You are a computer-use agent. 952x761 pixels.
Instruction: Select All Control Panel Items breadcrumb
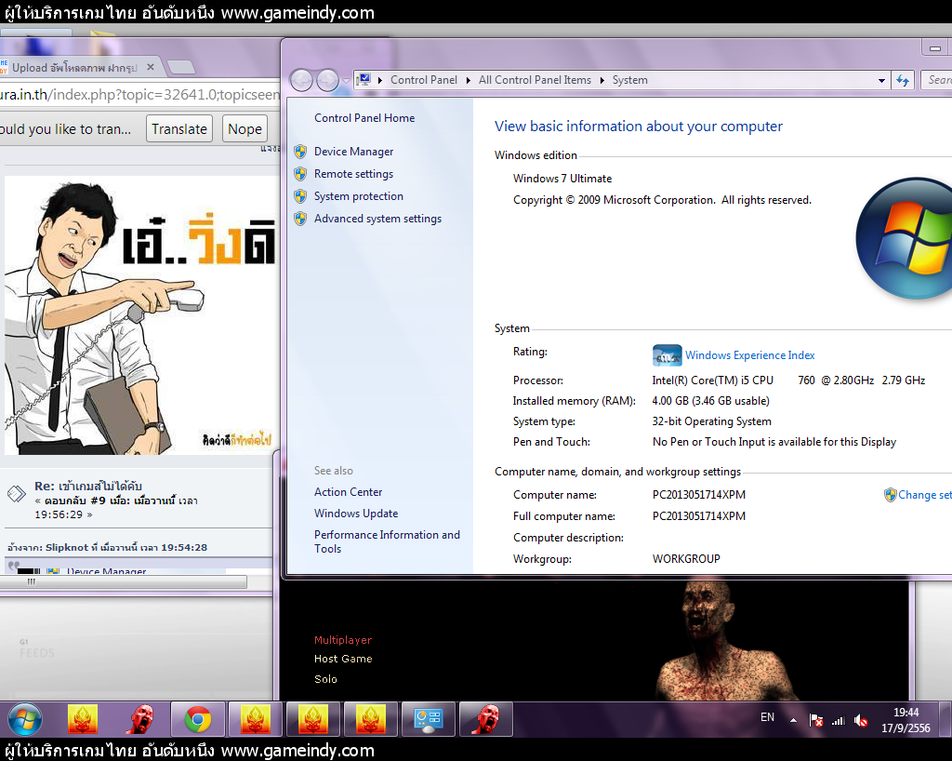point(535,80)
